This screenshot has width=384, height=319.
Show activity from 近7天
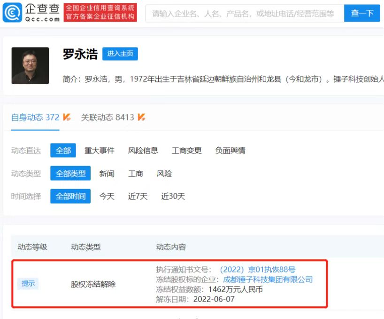click(138, 196)
